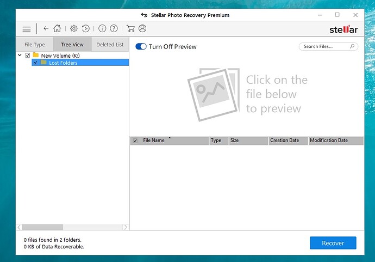
Task: Select the New Volume (K:) tree item
Action: [x=60, y=56]
